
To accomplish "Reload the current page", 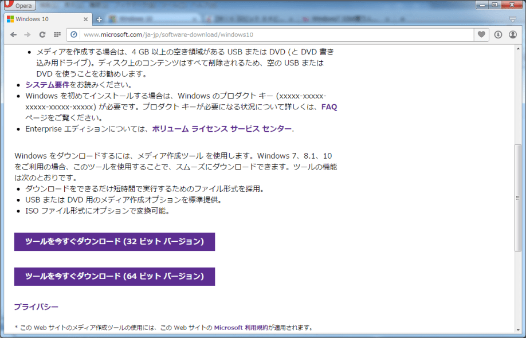I will pos(42,35).
